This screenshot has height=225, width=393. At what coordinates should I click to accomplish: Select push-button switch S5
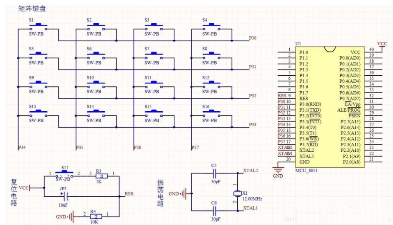click(39, 56)
